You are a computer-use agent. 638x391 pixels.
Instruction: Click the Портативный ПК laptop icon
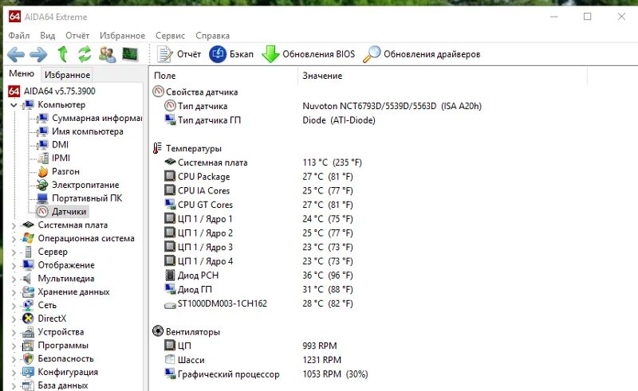pos(43,198)
